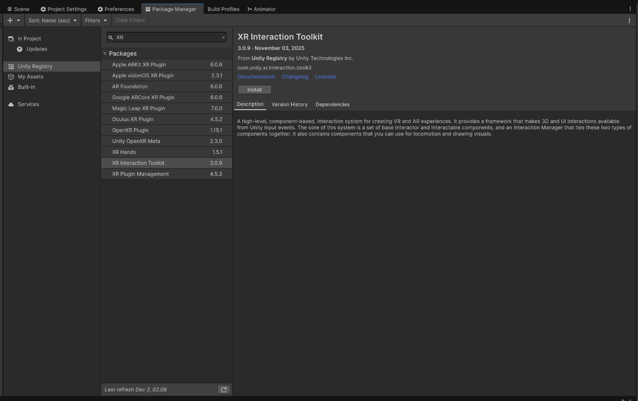The height and width of the screenshot is (401, 638).
Task: Open the three-dot options menu in toolbar
Action: (629, 20)
